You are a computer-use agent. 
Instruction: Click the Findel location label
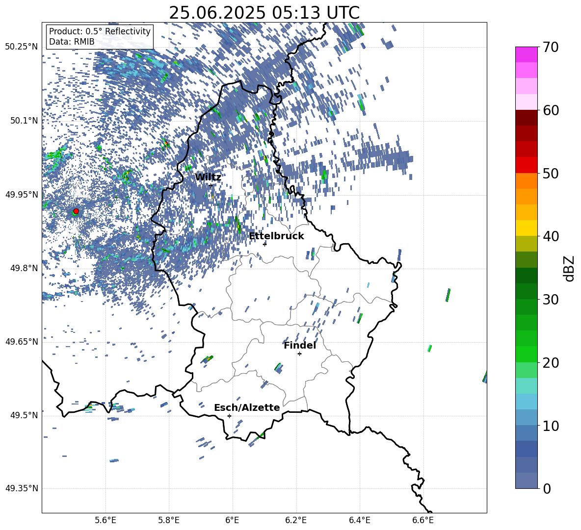click(300, 345)
